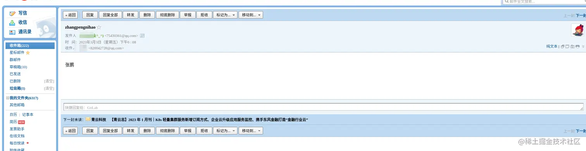Click the bottom 举报 button
The width and height of the screenshot is (586, 151).
click(188, 131)
